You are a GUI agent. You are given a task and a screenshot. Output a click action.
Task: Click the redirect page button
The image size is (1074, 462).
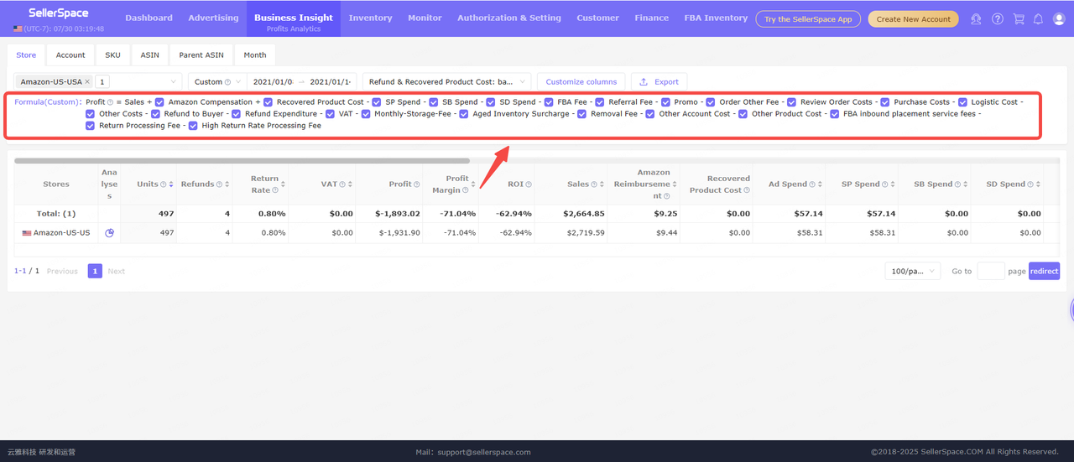(1044, 271)
